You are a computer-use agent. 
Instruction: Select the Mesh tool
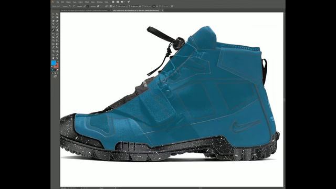(53, 44)
